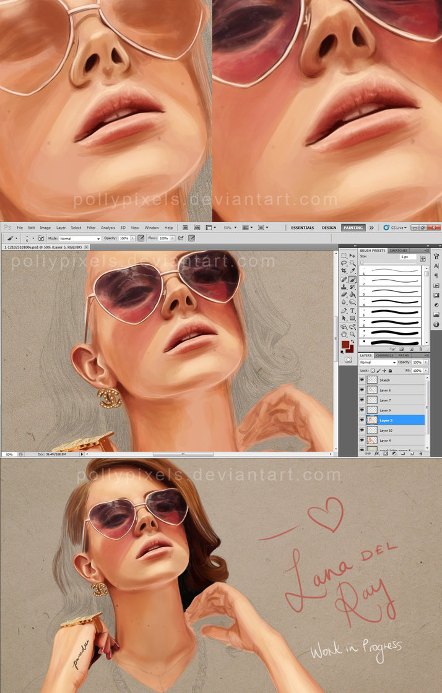This screenshot has height=693, width=442.
Task: Open the brush Mode dropdown
Action: (x=80, y=238)
